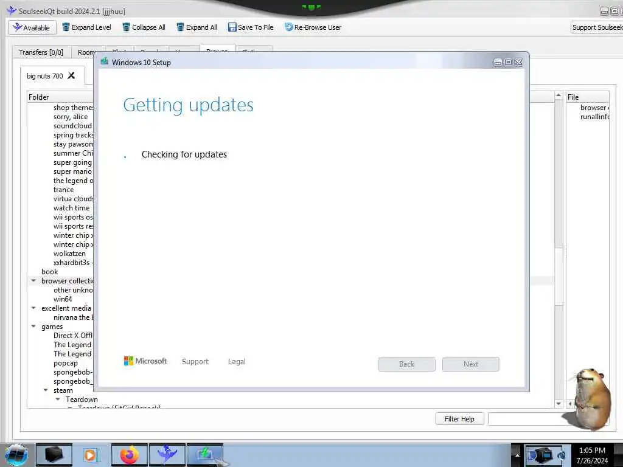Screen dimensions: 623x467
Task: Click Legal link in Windows 10 Setup
Action: [x=237, y=361]
